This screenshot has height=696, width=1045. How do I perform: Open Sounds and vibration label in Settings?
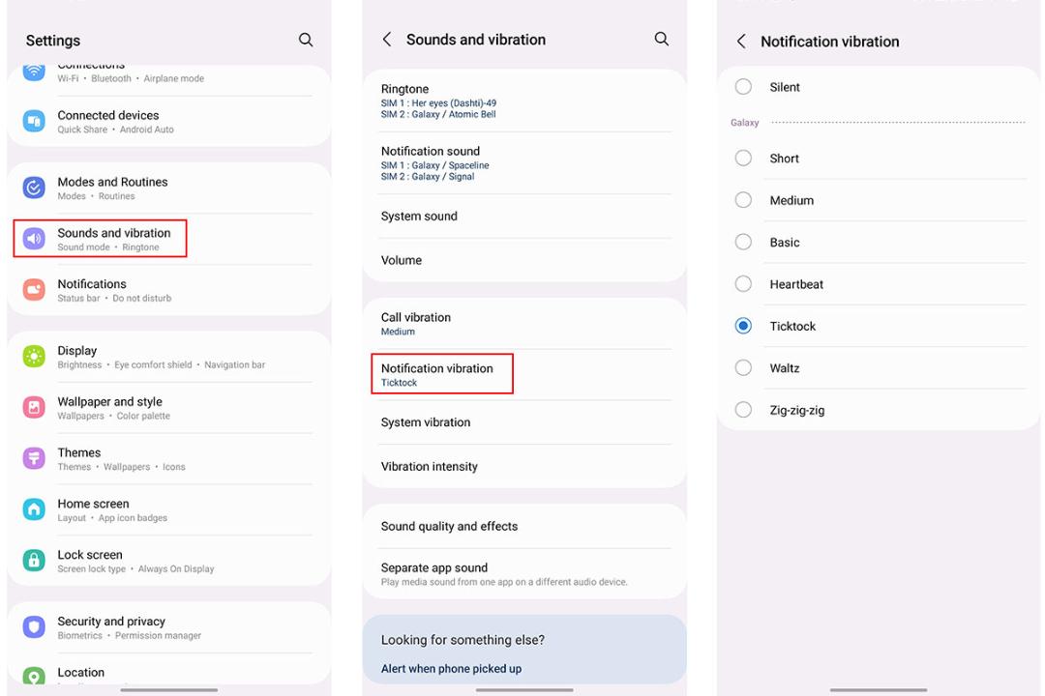(x=114, y=232)
